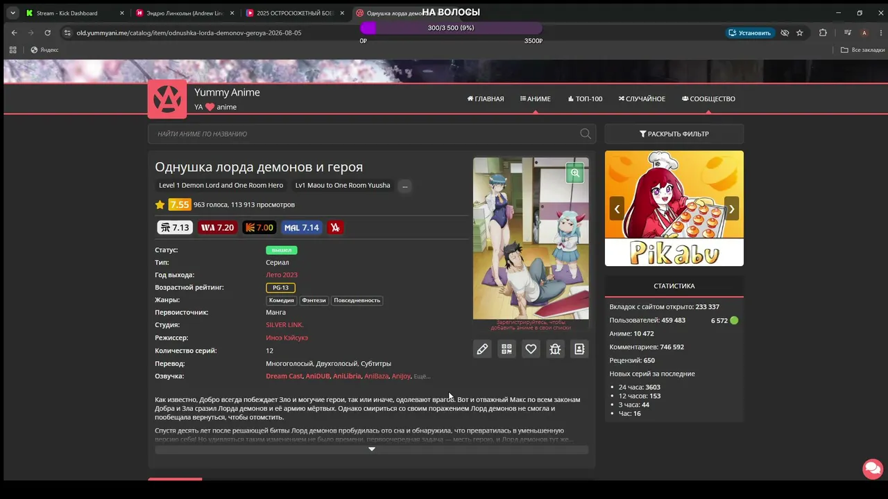Open the СЛУЧАЙНОЕ menu item
Viewport: 888px width, 499px height.
(x=642, y=99)
